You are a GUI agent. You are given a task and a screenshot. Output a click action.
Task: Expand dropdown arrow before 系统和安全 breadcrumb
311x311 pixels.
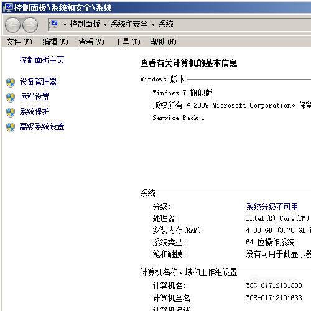coord(105,25)
